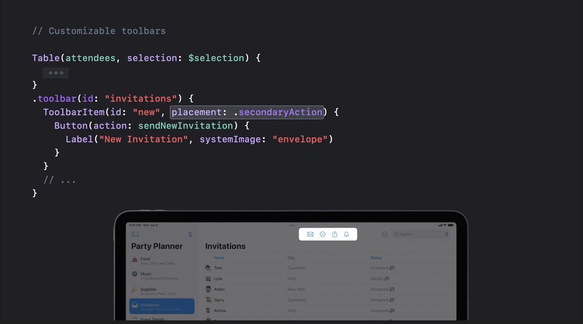Toggle the sidebar with the sidebar icon

pos(135,234)
